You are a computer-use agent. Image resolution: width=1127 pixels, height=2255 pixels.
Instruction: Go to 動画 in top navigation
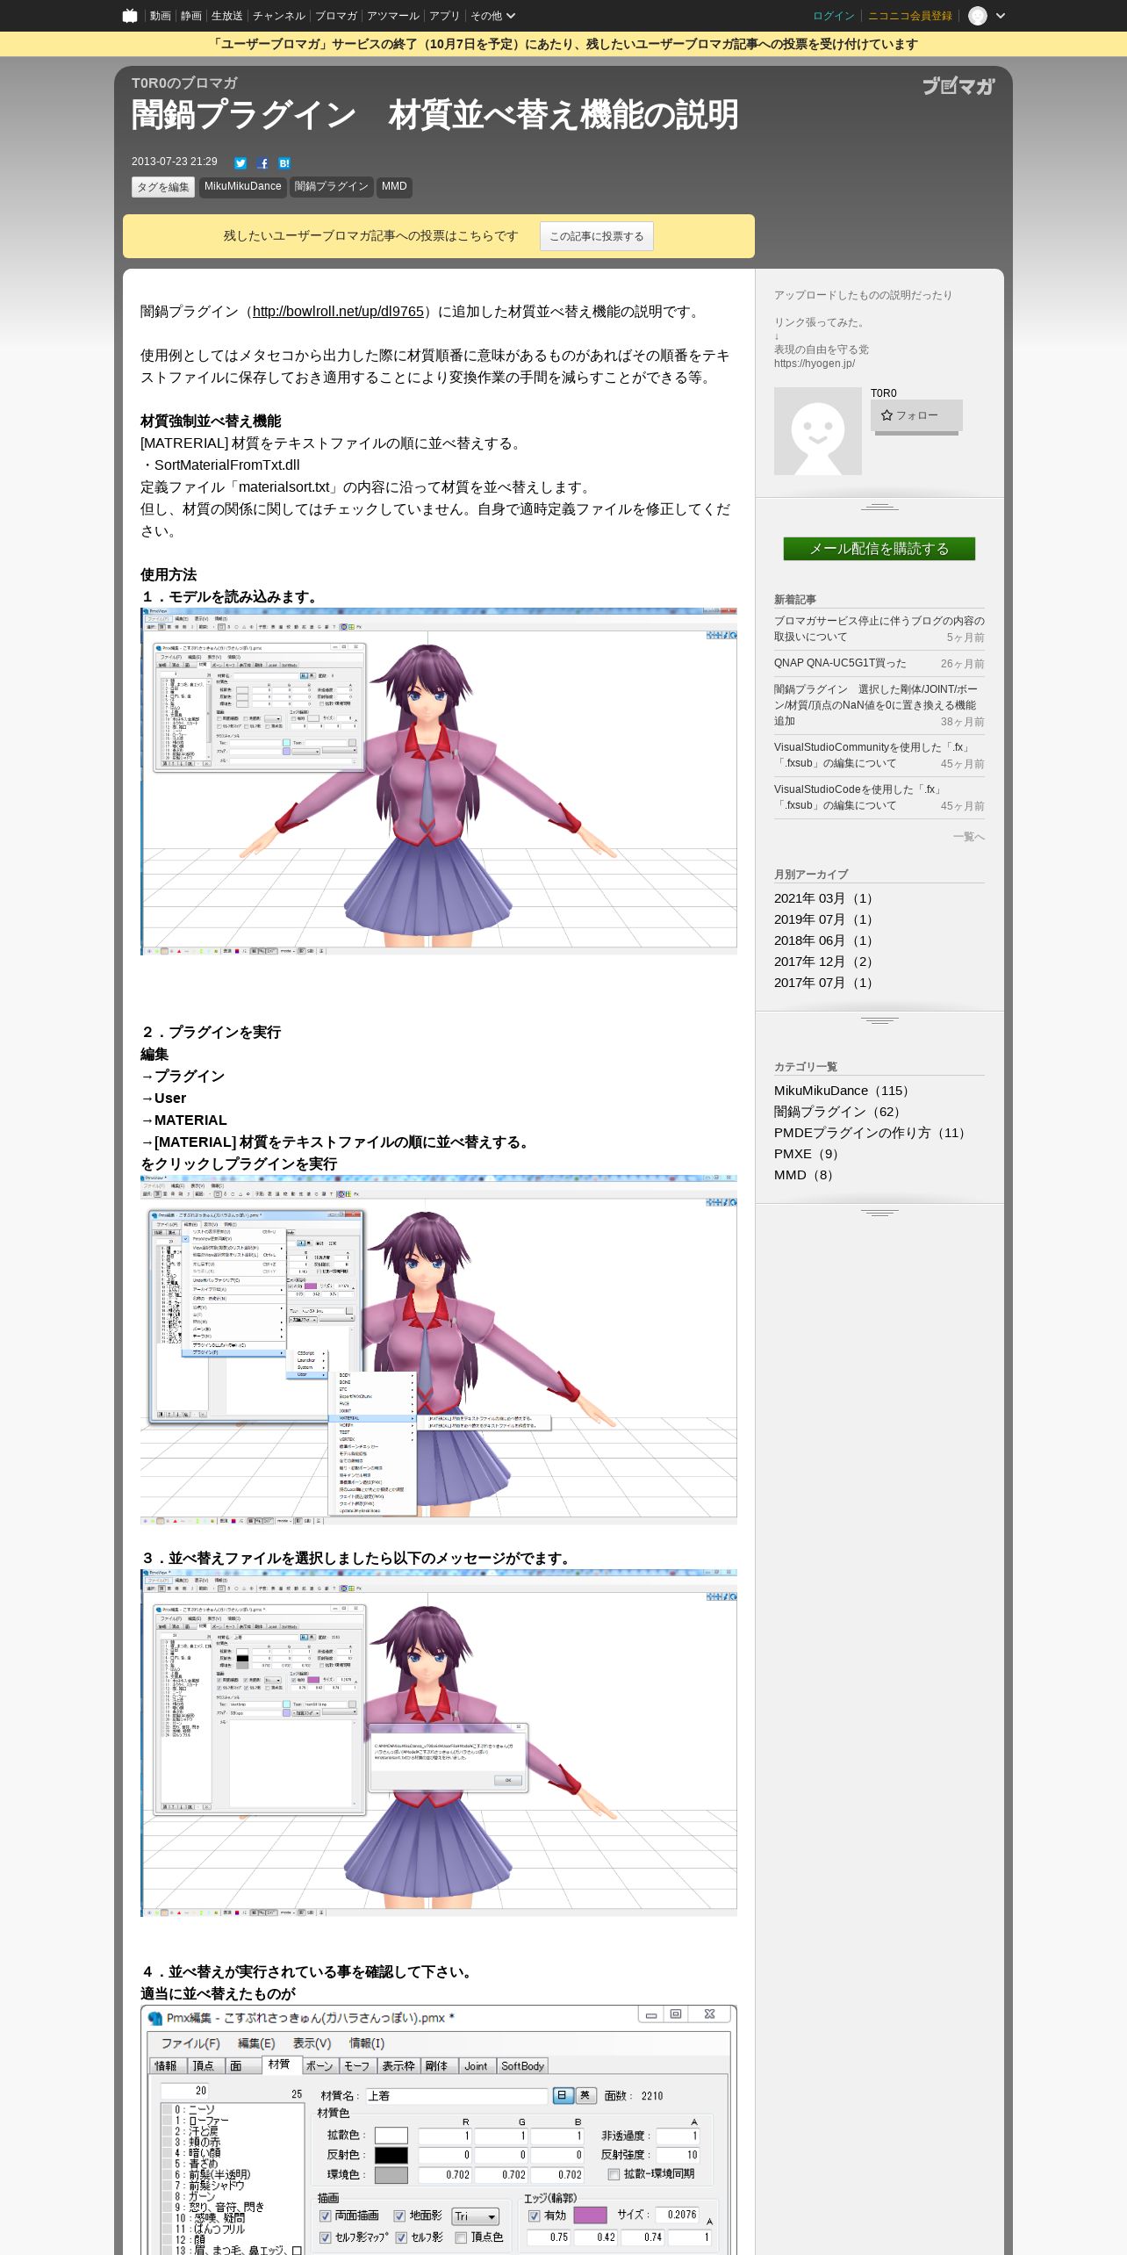160,16
